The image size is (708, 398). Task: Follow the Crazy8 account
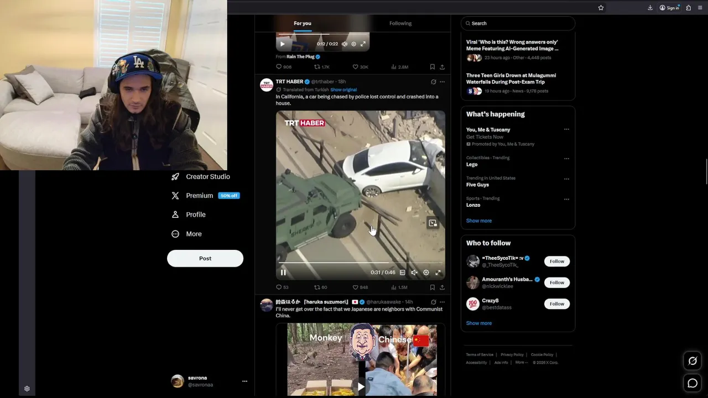click(x=557, y=303)
